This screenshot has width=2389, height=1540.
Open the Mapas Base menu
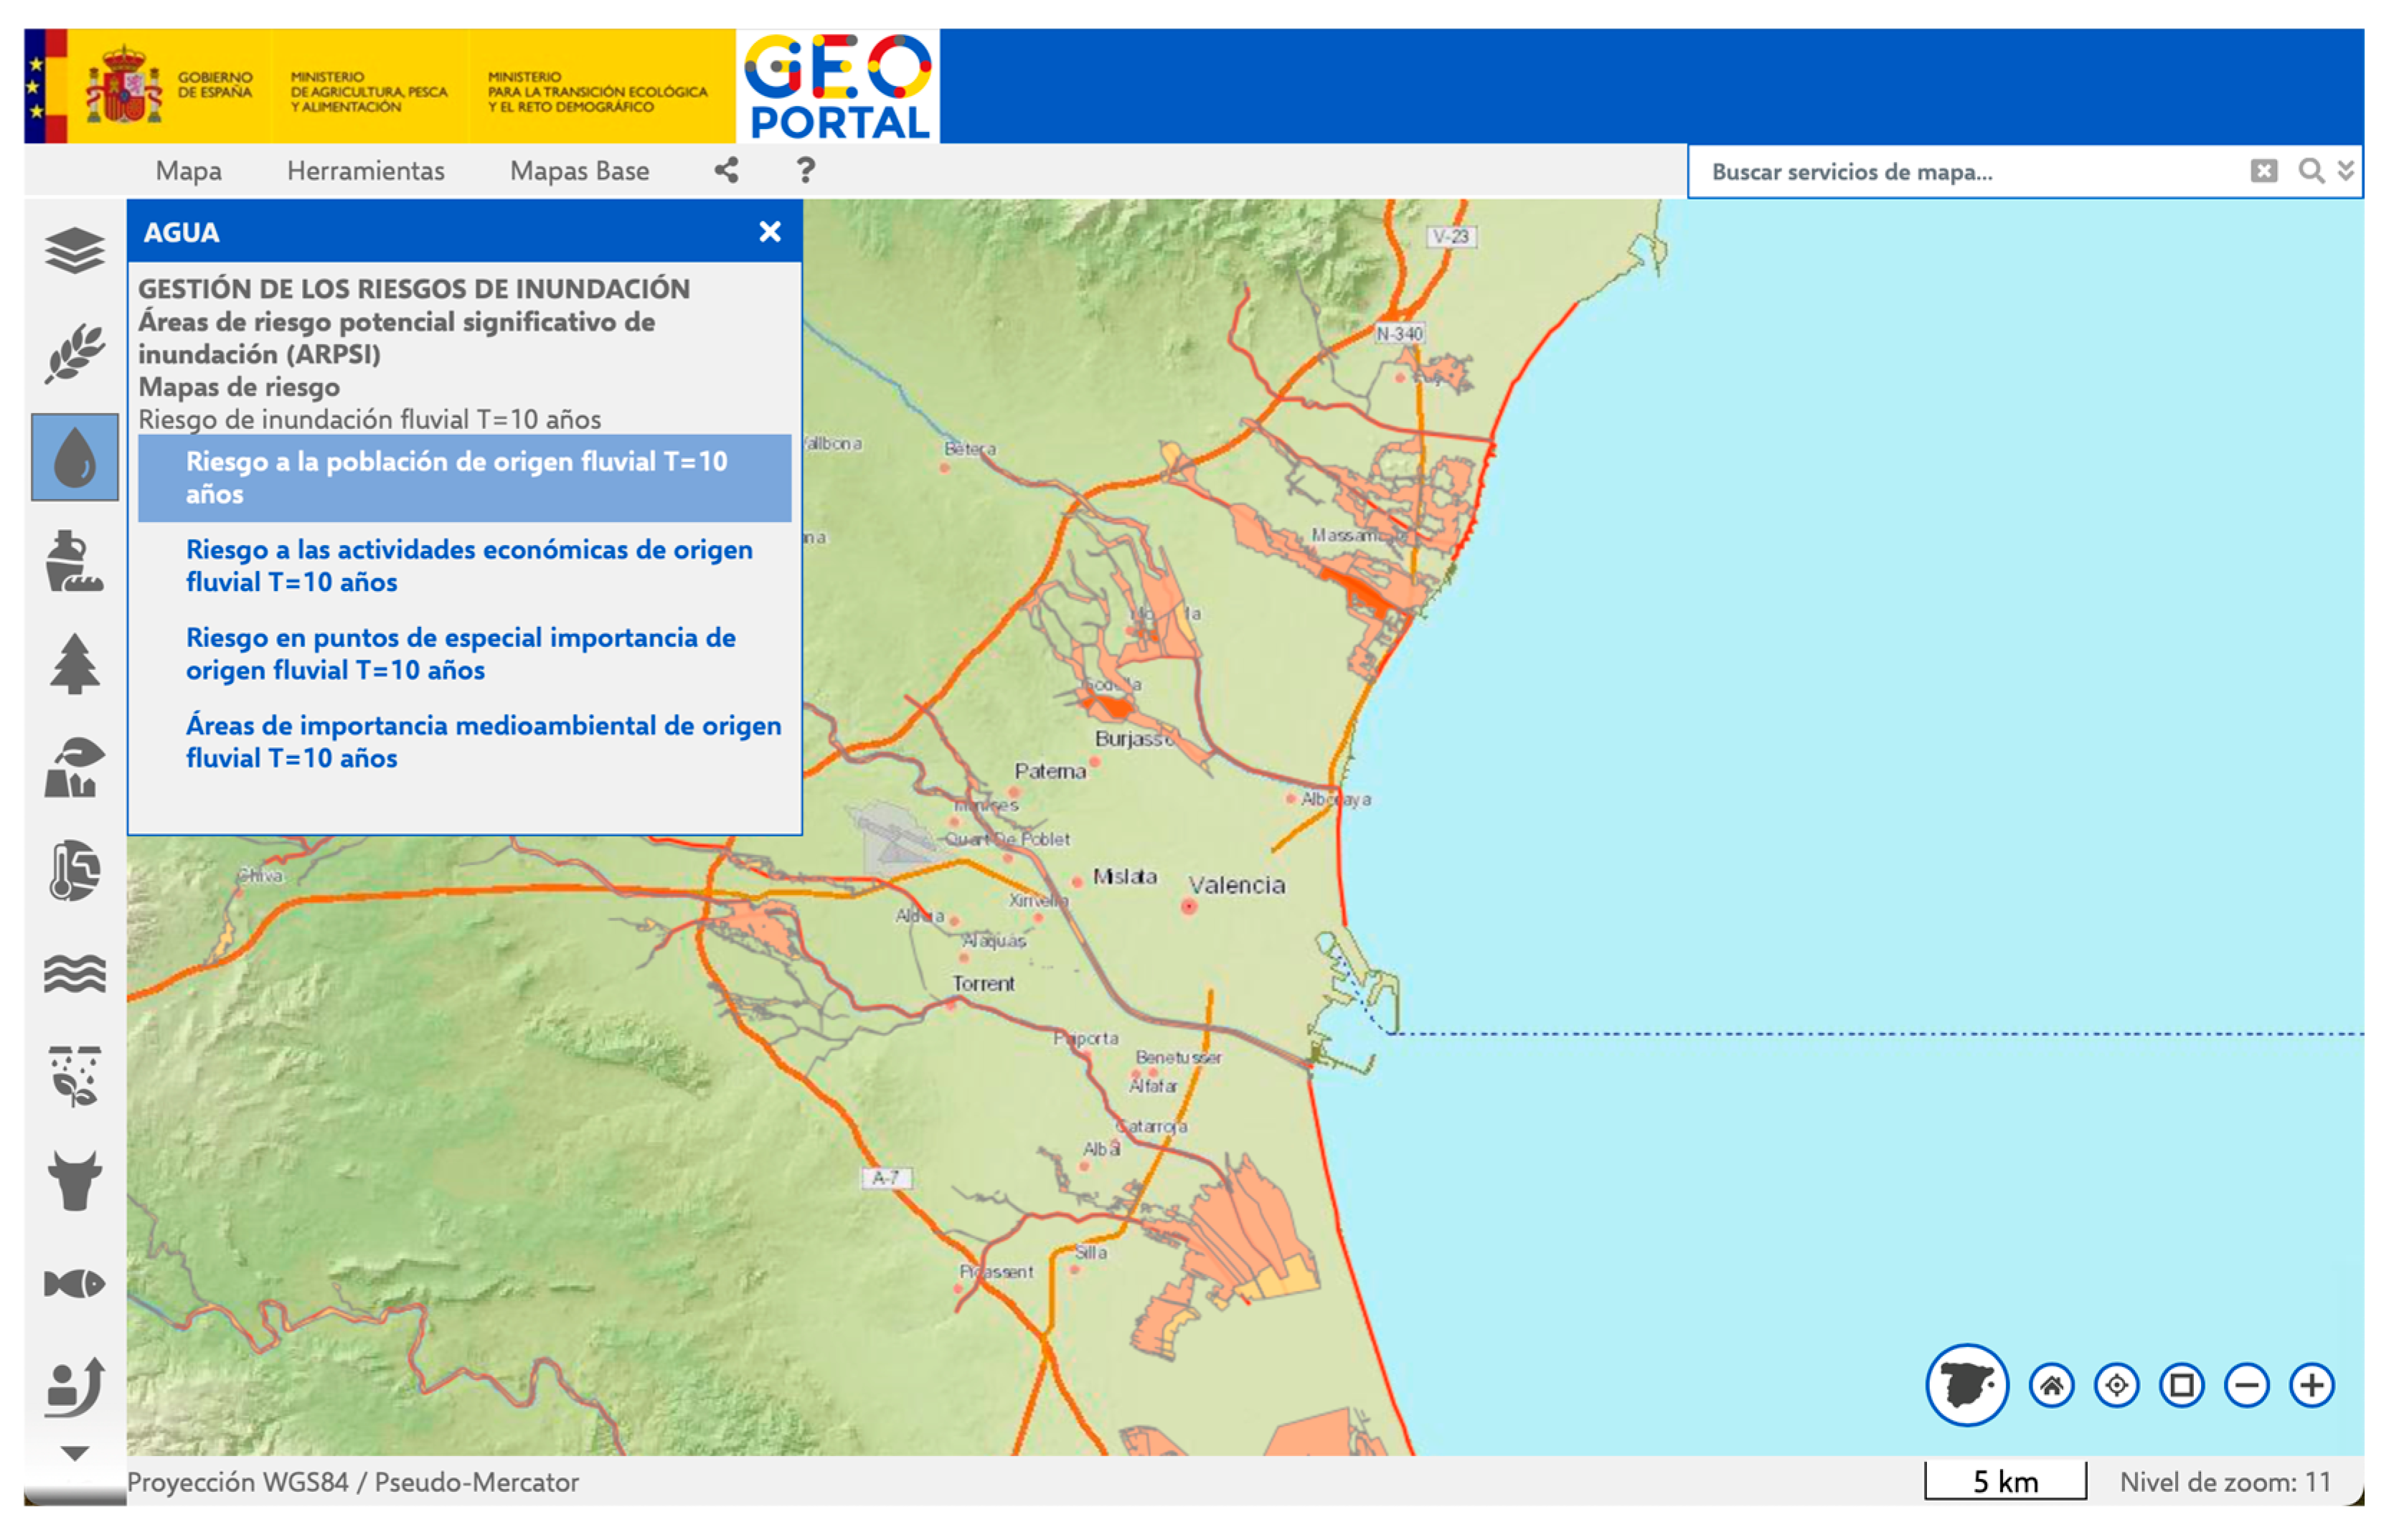579,171
